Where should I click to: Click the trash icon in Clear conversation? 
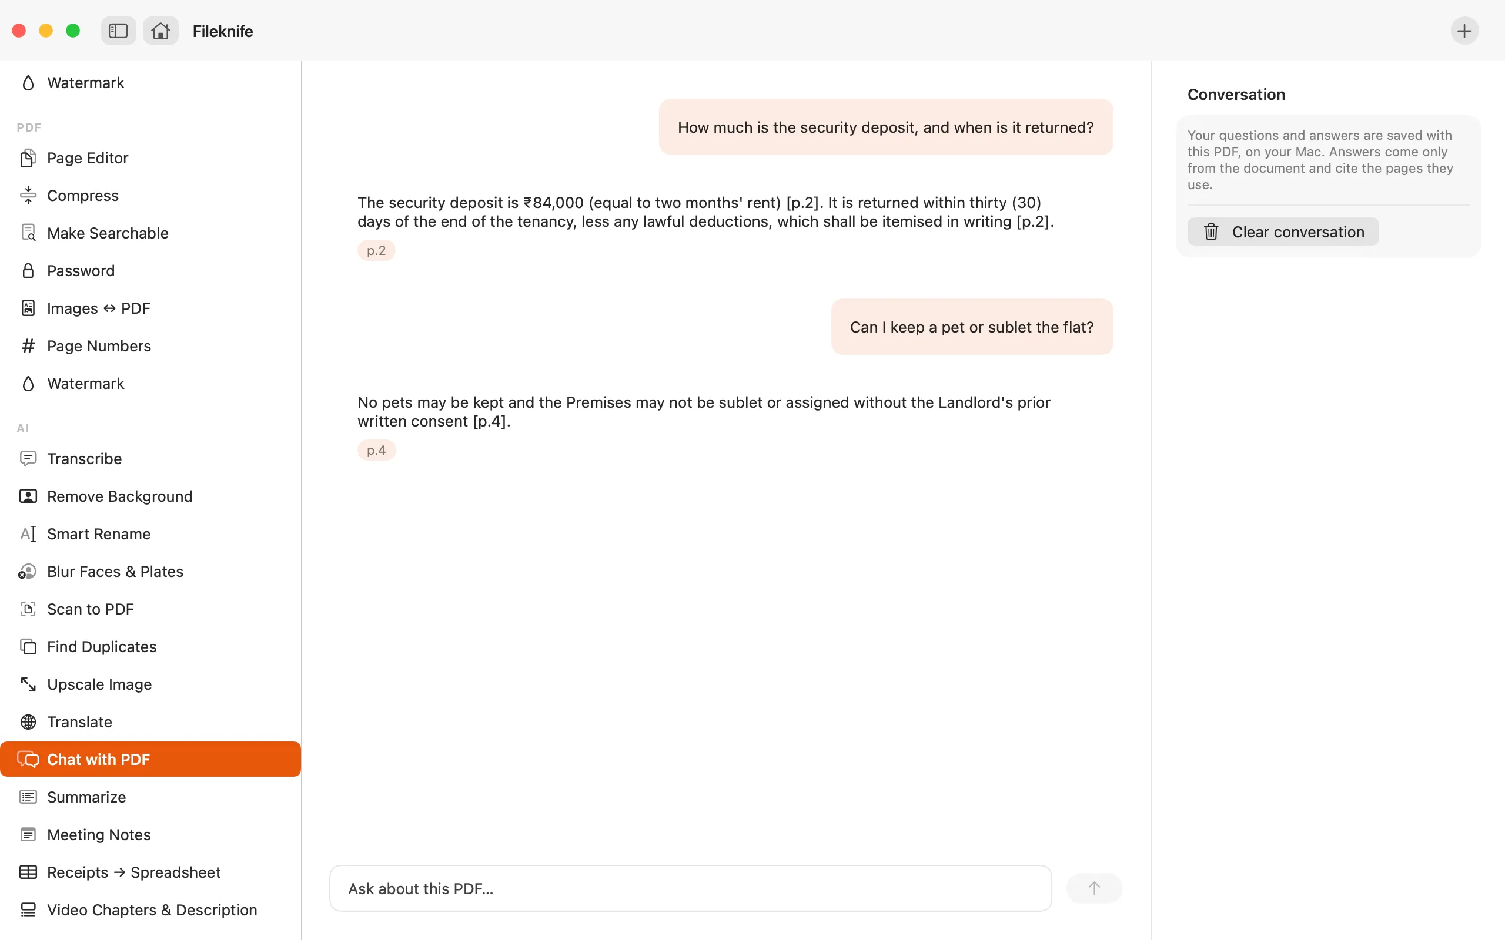coord(1210,232)
